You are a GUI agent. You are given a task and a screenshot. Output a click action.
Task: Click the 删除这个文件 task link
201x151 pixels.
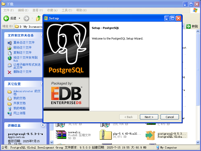pos(22,72)
